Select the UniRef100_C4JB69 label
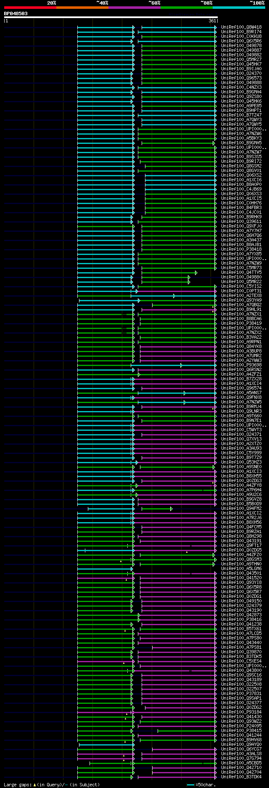 point(241,189)
